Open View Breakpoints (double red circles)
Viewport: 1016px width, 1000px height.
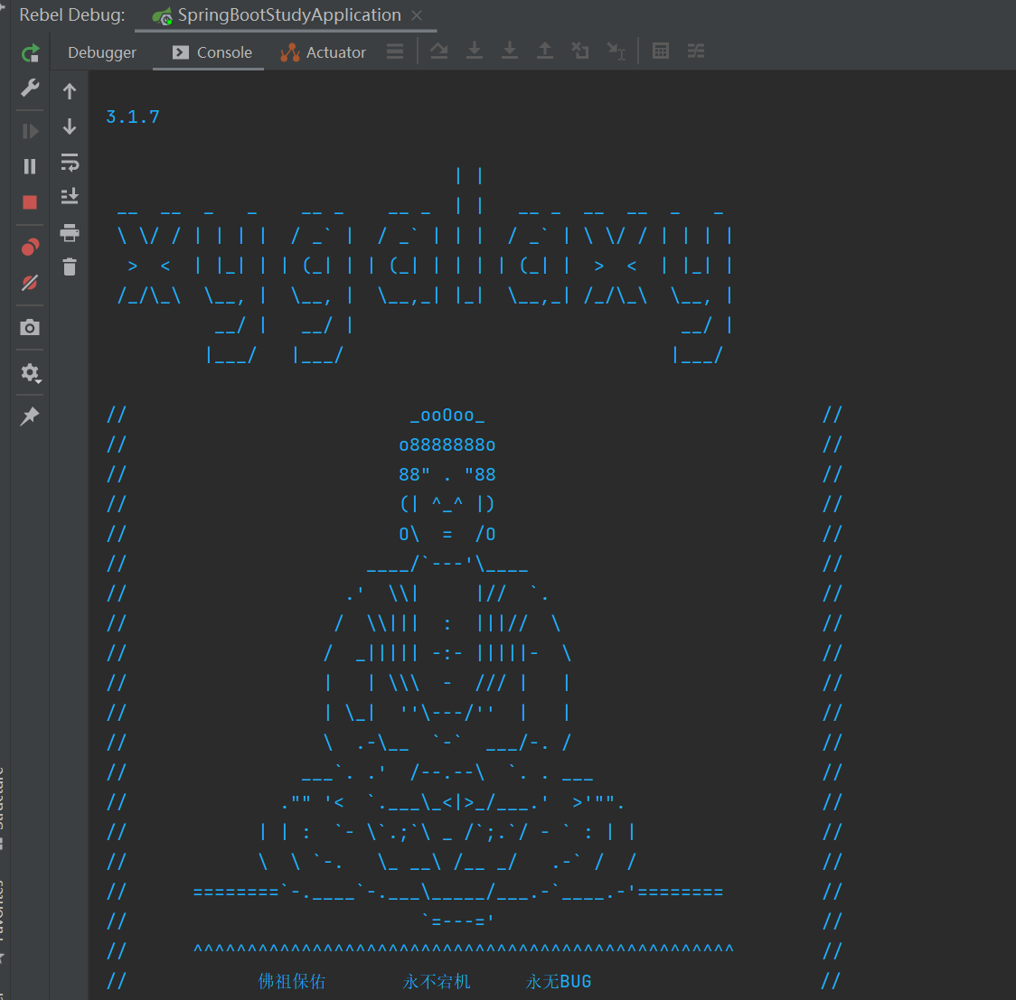30,247
